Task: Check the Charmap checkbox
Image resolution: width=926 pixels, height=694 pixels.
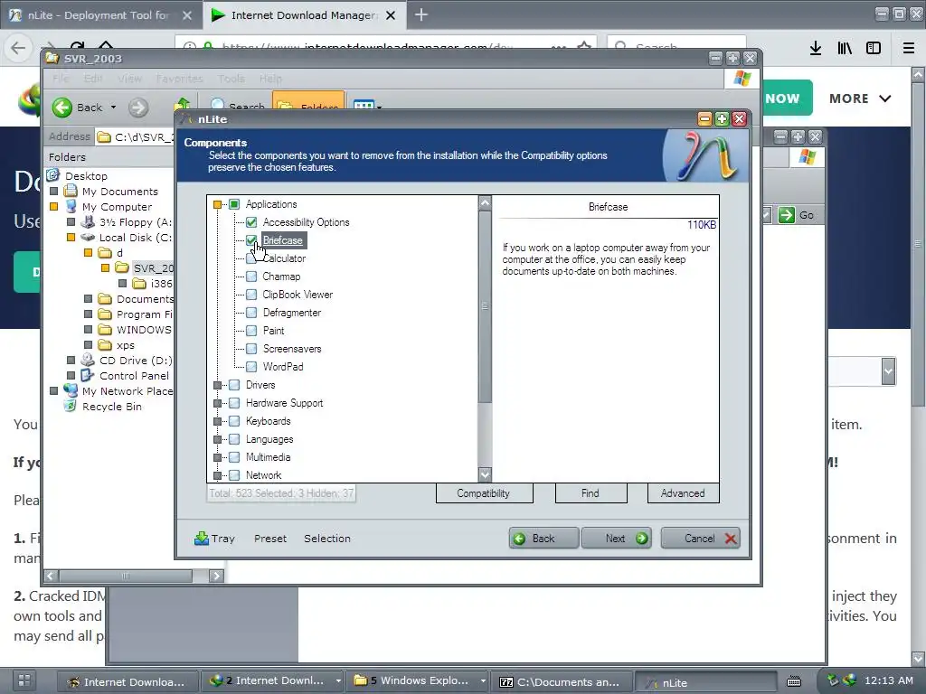Action: click(251, 277)
